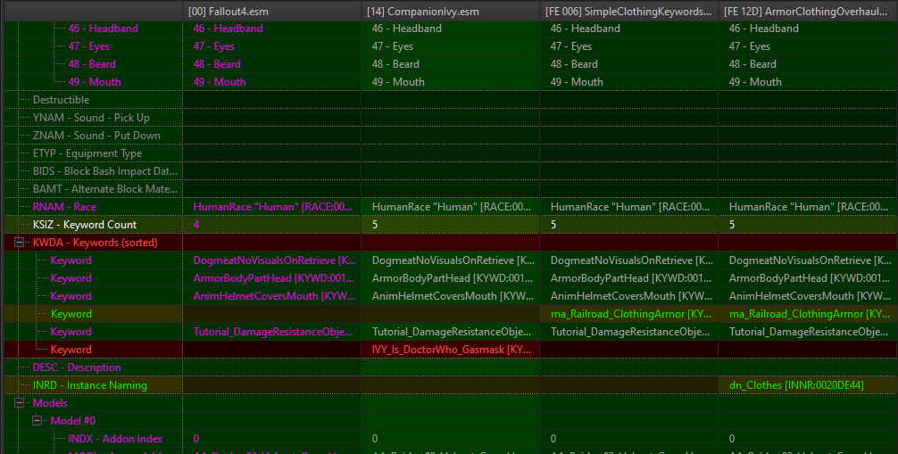Click Fallout4.esm Tutorial_DamageResistanceObject keyword cell

pyautogui.click(x=272, y=332)
